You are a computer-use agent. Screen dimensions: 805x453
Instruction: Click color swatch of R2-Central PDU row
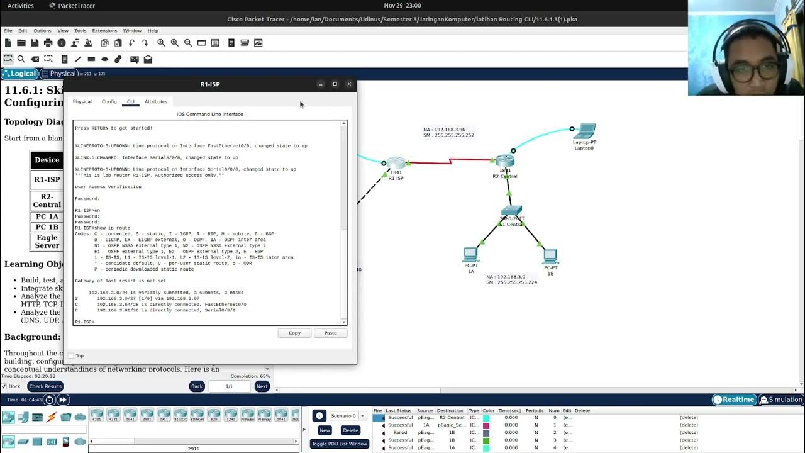coord(486,418)
